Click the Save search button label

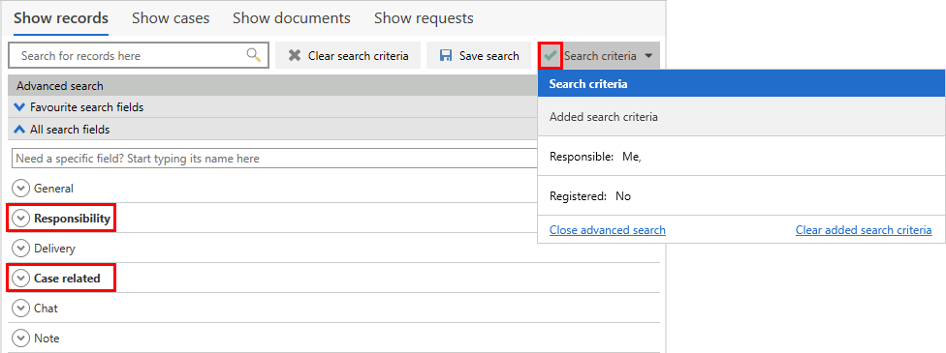(x=489, y=55)
